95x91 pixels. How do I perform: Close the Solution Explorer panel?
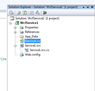92,7
